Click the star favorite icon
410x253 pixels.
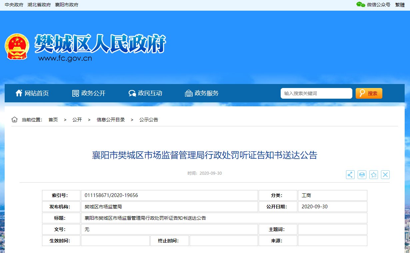point(373,174)
